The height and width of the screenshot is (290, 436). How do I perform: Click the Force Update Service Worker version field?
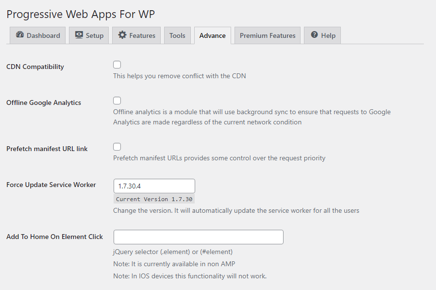pos(154,186)
